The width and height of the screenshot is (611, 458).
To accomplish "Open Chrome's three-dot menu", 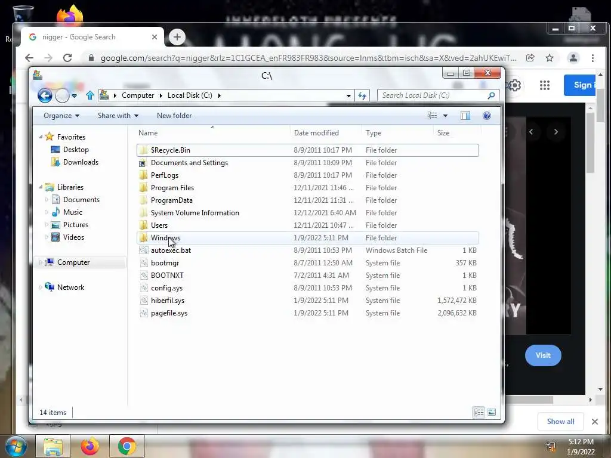I will click(593, 58).
